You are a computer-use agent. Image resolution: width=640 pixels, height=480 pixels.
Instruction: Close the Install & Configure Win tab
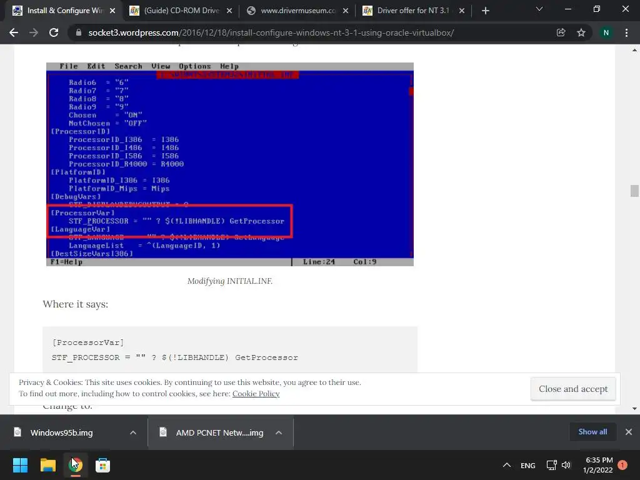[112, 11]
